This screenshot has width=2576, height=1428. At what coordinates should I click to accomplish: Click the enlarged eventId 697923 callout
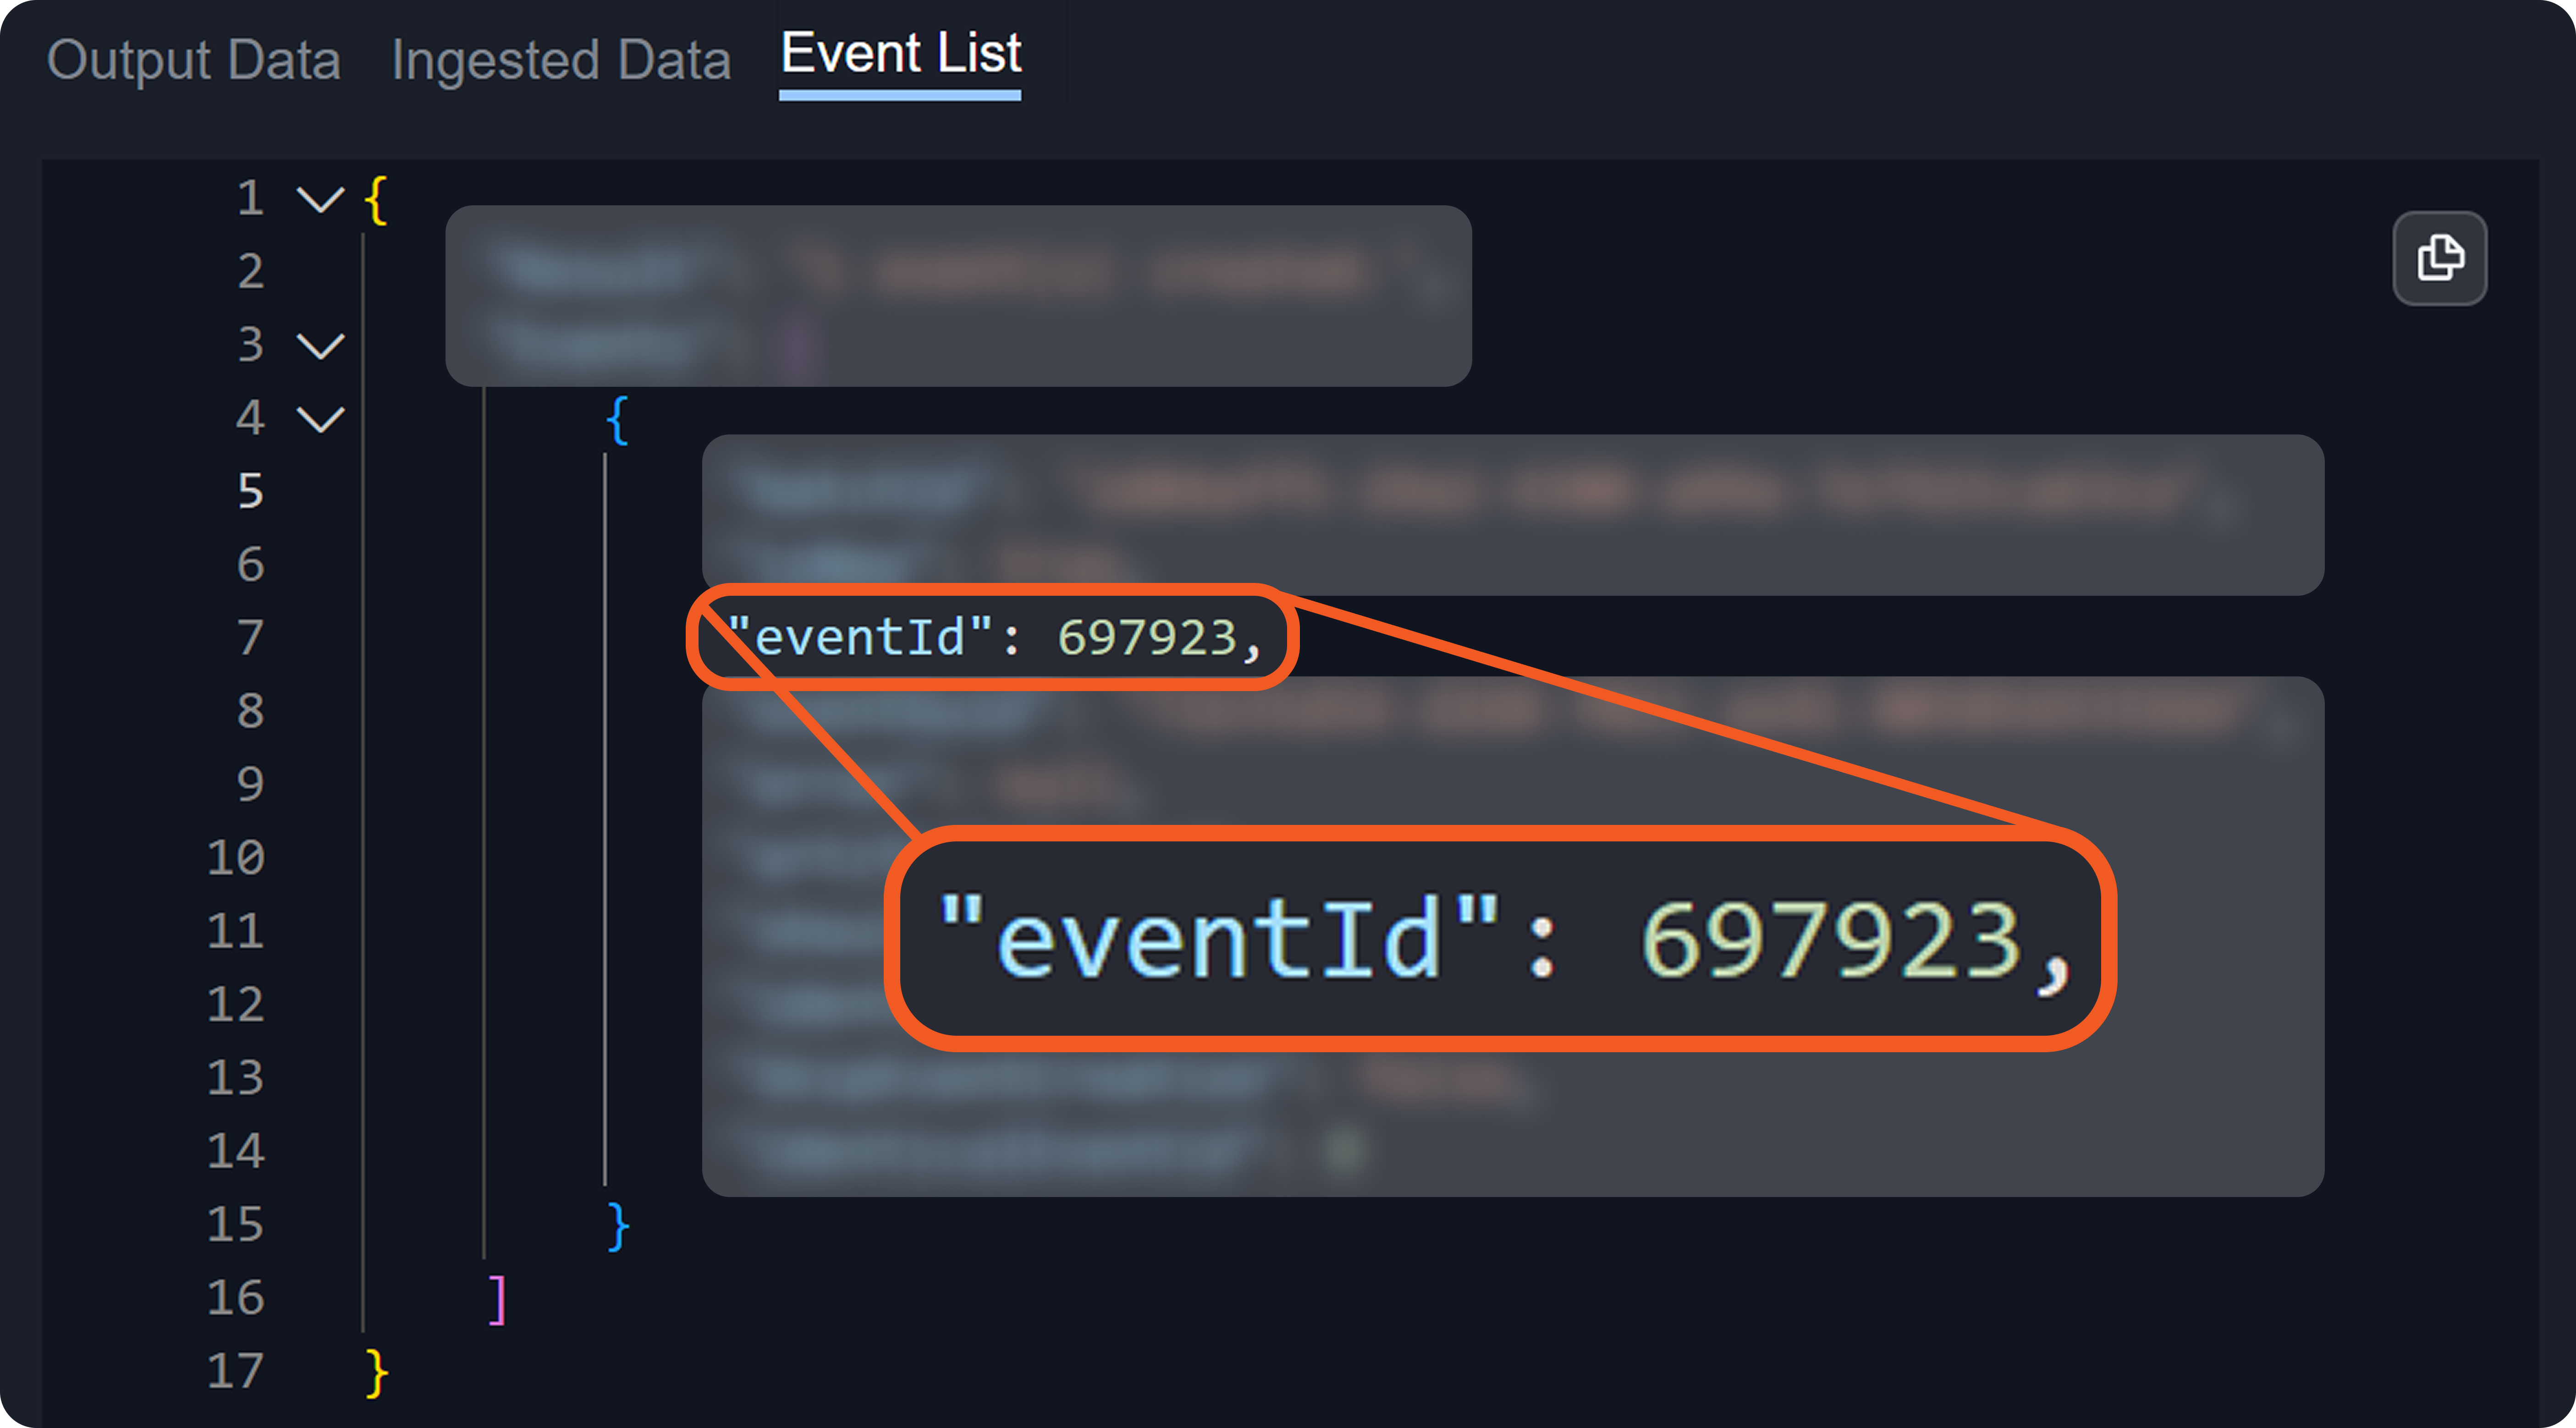[1500, 938]
